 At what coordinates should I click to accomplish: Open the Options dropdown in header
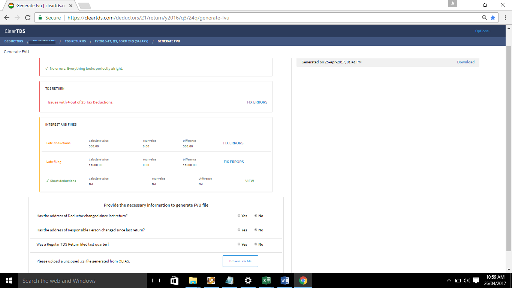(482, 31)
